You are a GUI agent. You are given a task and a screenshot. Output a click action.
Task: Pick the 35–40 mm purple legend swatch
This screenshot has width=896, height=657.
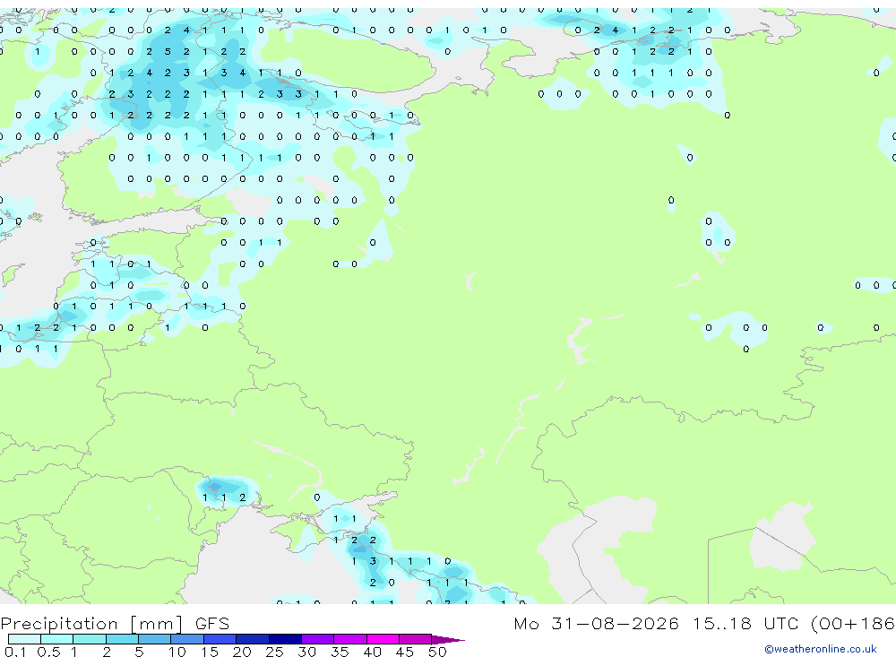click(349, 639)
